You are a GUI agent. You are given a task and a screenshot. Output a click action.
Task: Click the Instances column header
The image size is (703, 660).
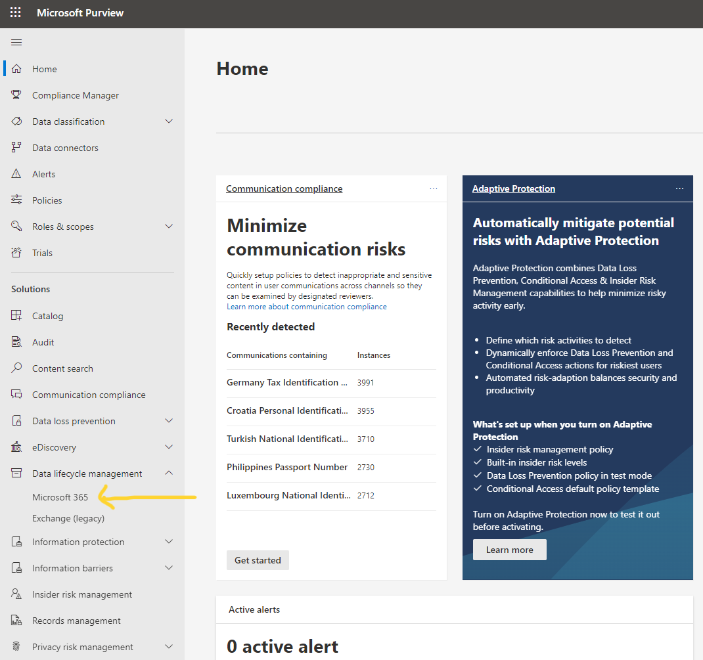pyautogui.click(x=374, y=355)
